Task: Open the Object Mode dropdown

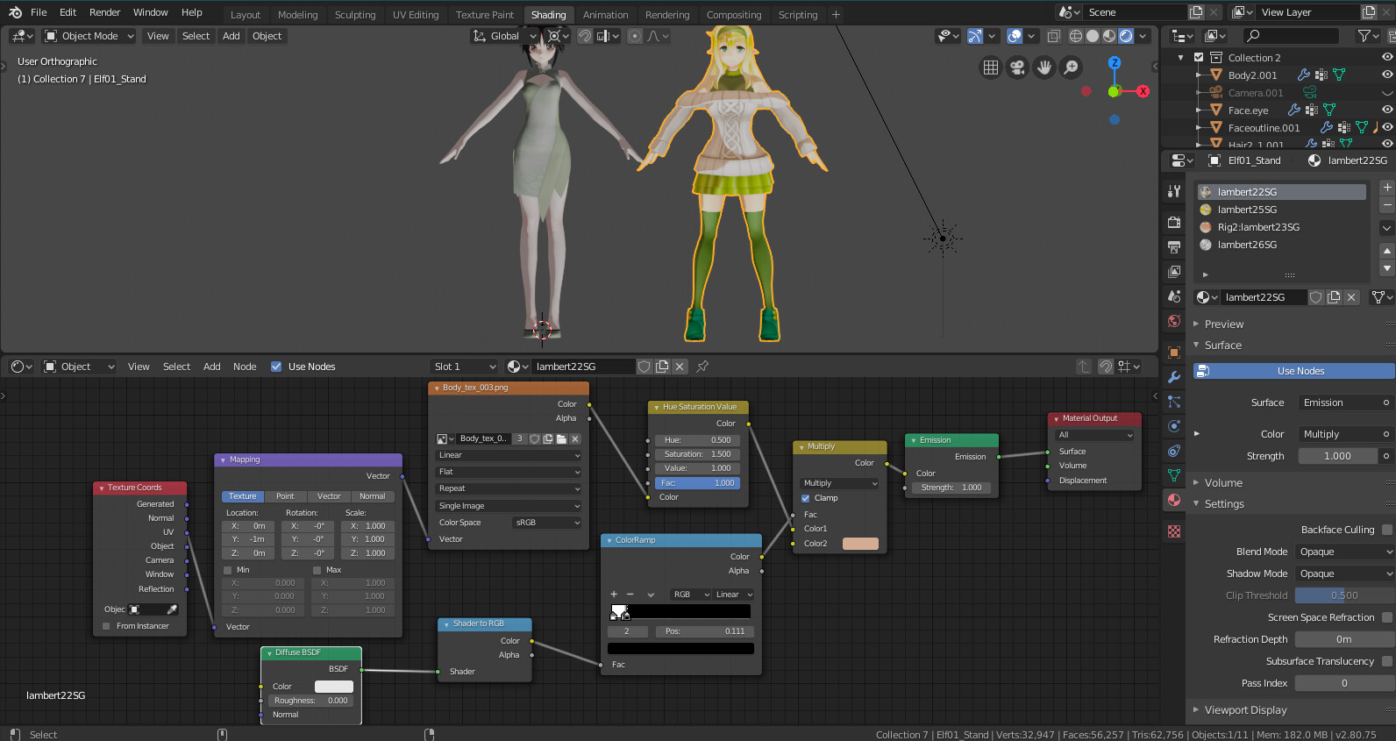Action: tap(89, 36)
